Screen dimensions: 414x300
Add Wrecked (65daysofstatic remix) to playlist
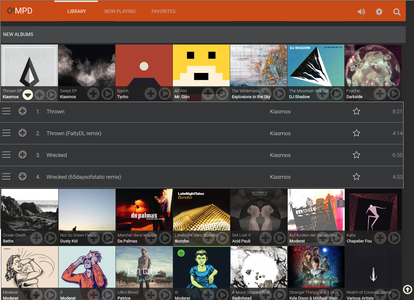pos(22,177)
